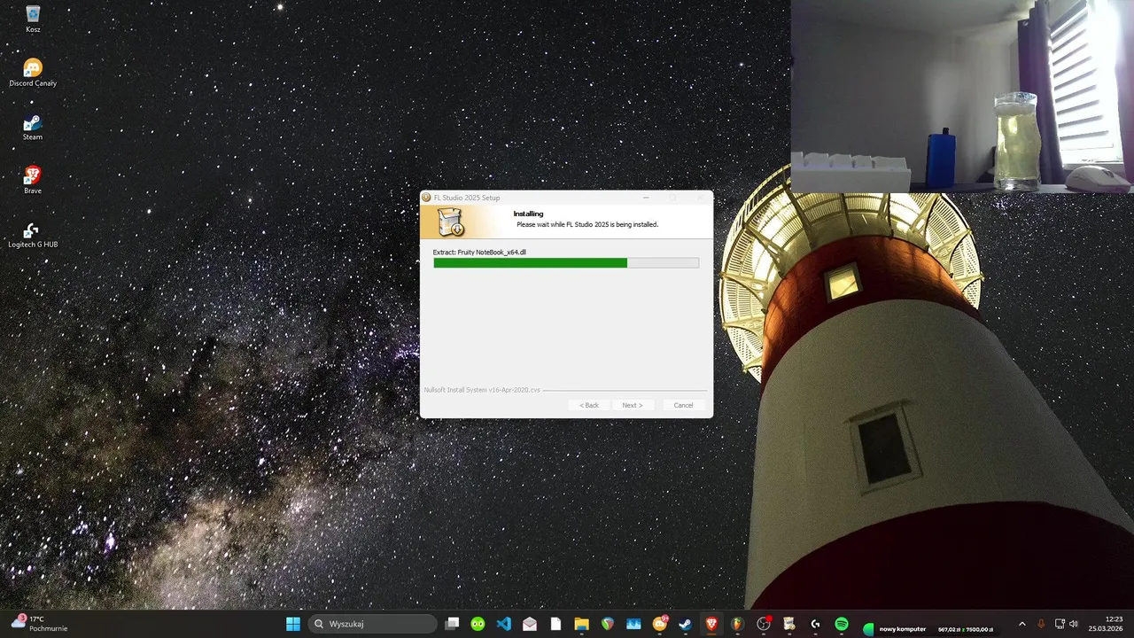Screen dimensions: 1134x638
Task: Open the green Duolingo taskbar icon
Action: click(478, 624)
